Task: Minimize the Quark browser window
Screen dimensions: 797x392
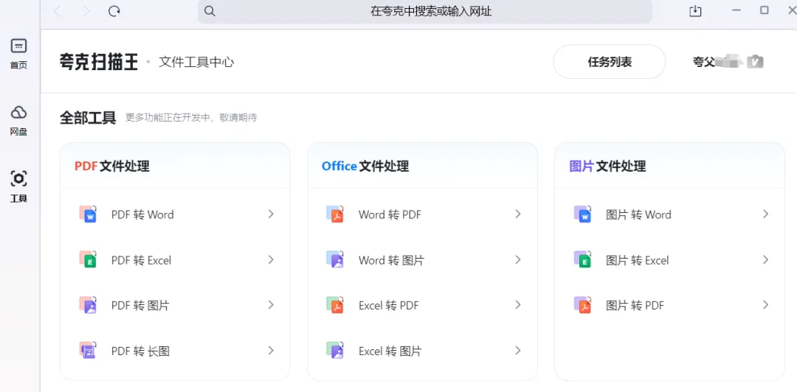Action: pyautogui.click(x=736, y=10)
